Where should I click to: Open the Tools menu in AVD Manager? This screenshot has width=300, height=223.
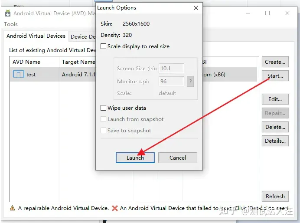point(11,24)
